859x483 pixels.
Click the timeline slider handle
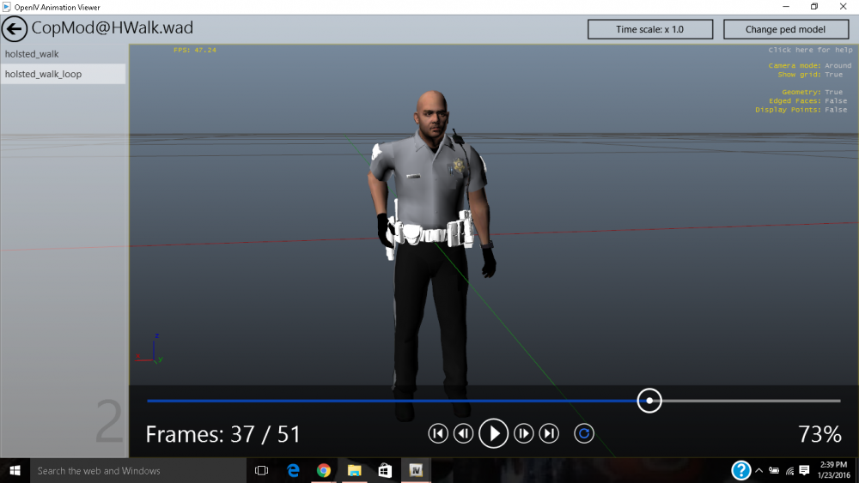(649, 401)
